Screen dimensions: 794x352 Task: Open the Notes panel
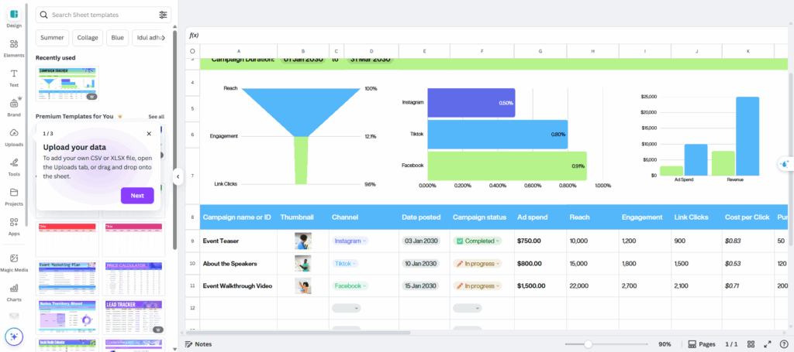click(x=198, y=344)
